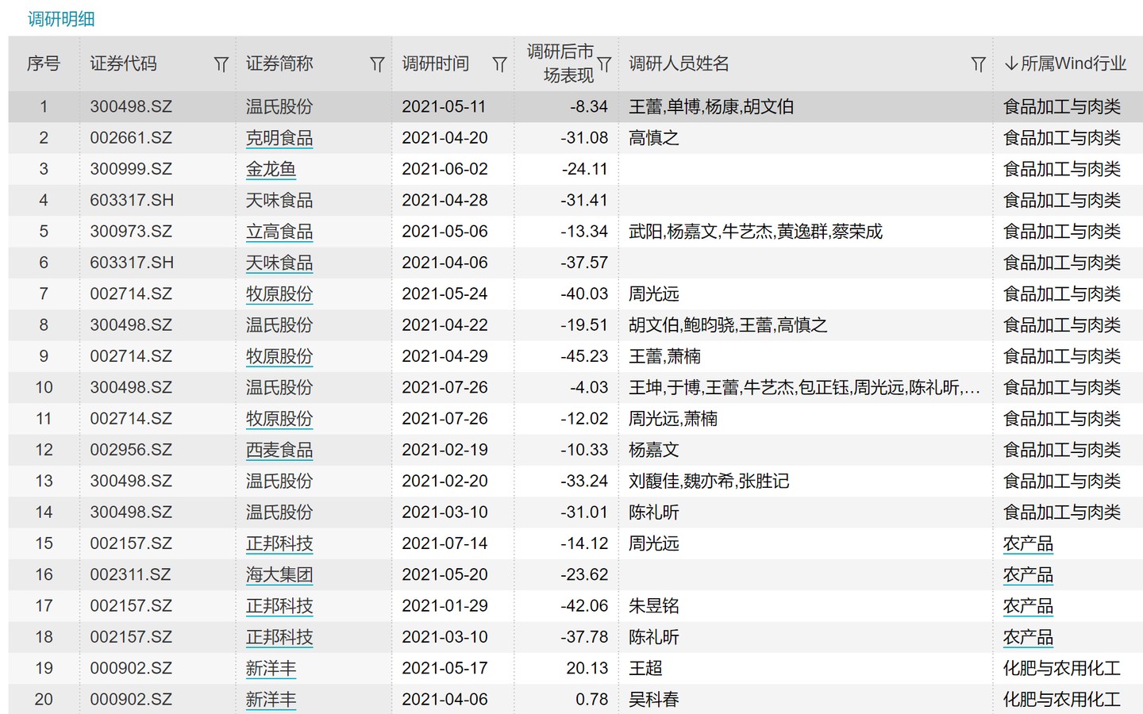The width and height of the screenshot is (1143, 714).
Task: Open the 克明食品 stock link
Action: point(279,138)
